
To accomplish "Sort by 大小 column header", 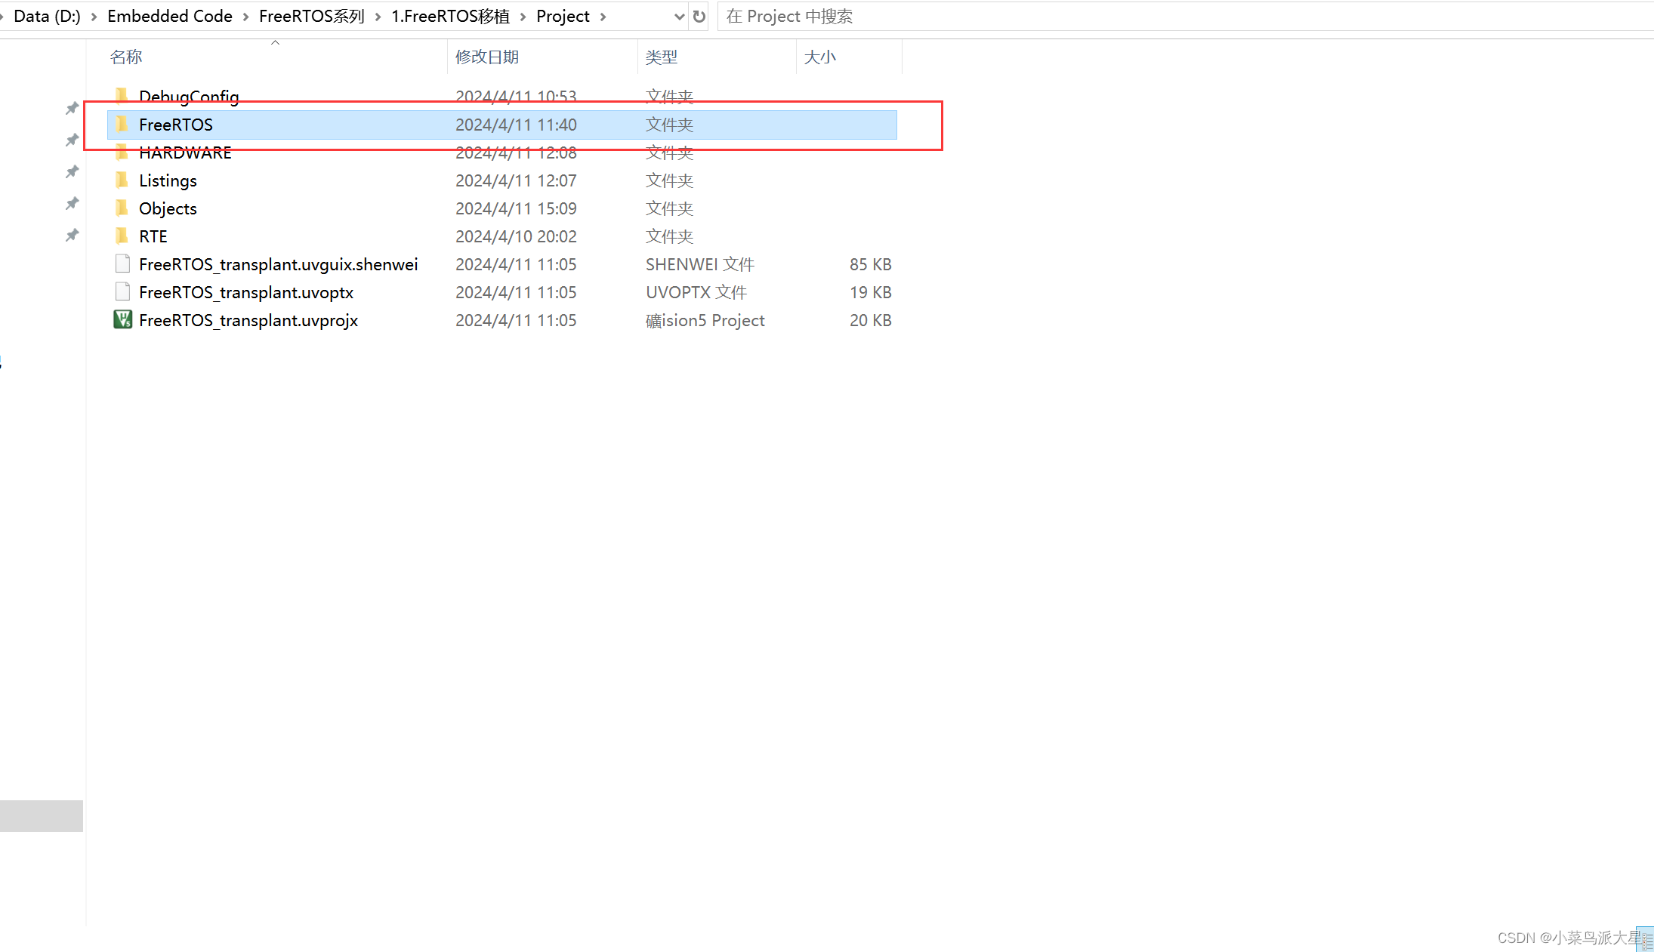I will point(820,57).
